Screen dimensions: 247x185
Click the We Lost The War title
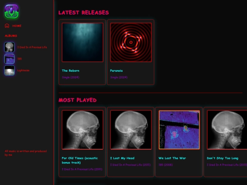172,158
